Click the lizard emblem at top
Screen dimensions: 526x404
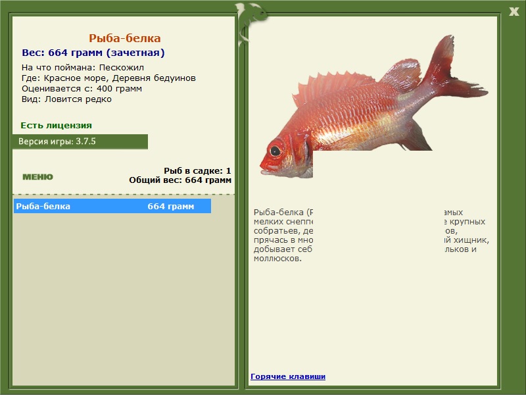coord(251,24)
